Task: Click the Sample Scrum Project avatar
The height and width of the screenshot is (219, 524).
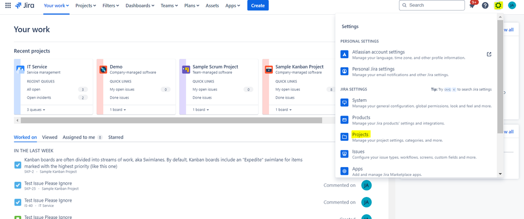Action: coord(186,69)
